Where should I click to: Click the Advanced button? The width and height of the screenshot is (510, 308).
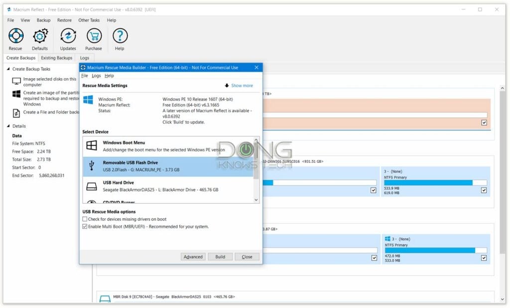coord(193,257)
